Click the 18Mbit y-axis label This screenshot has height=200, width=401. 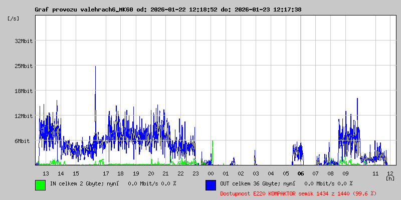(24, 91)
